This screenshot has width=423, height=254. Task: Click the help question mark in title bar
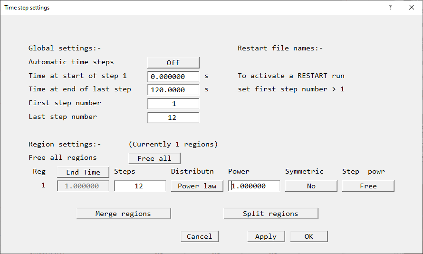tap(390, 7)
